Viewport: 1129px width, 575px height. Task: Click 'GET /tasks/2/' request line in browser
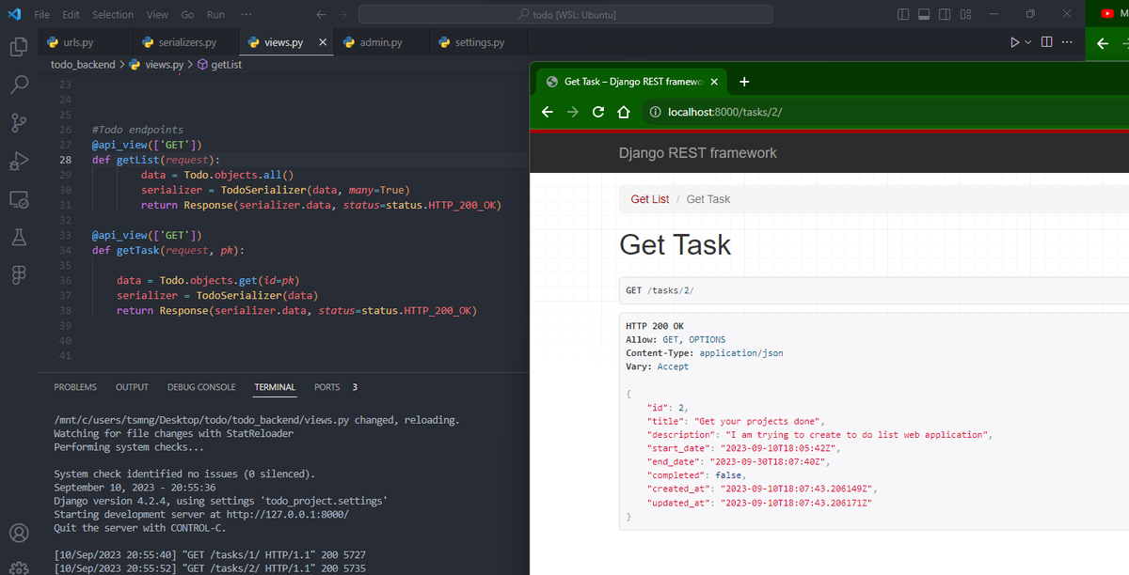(x=660, y=290)
